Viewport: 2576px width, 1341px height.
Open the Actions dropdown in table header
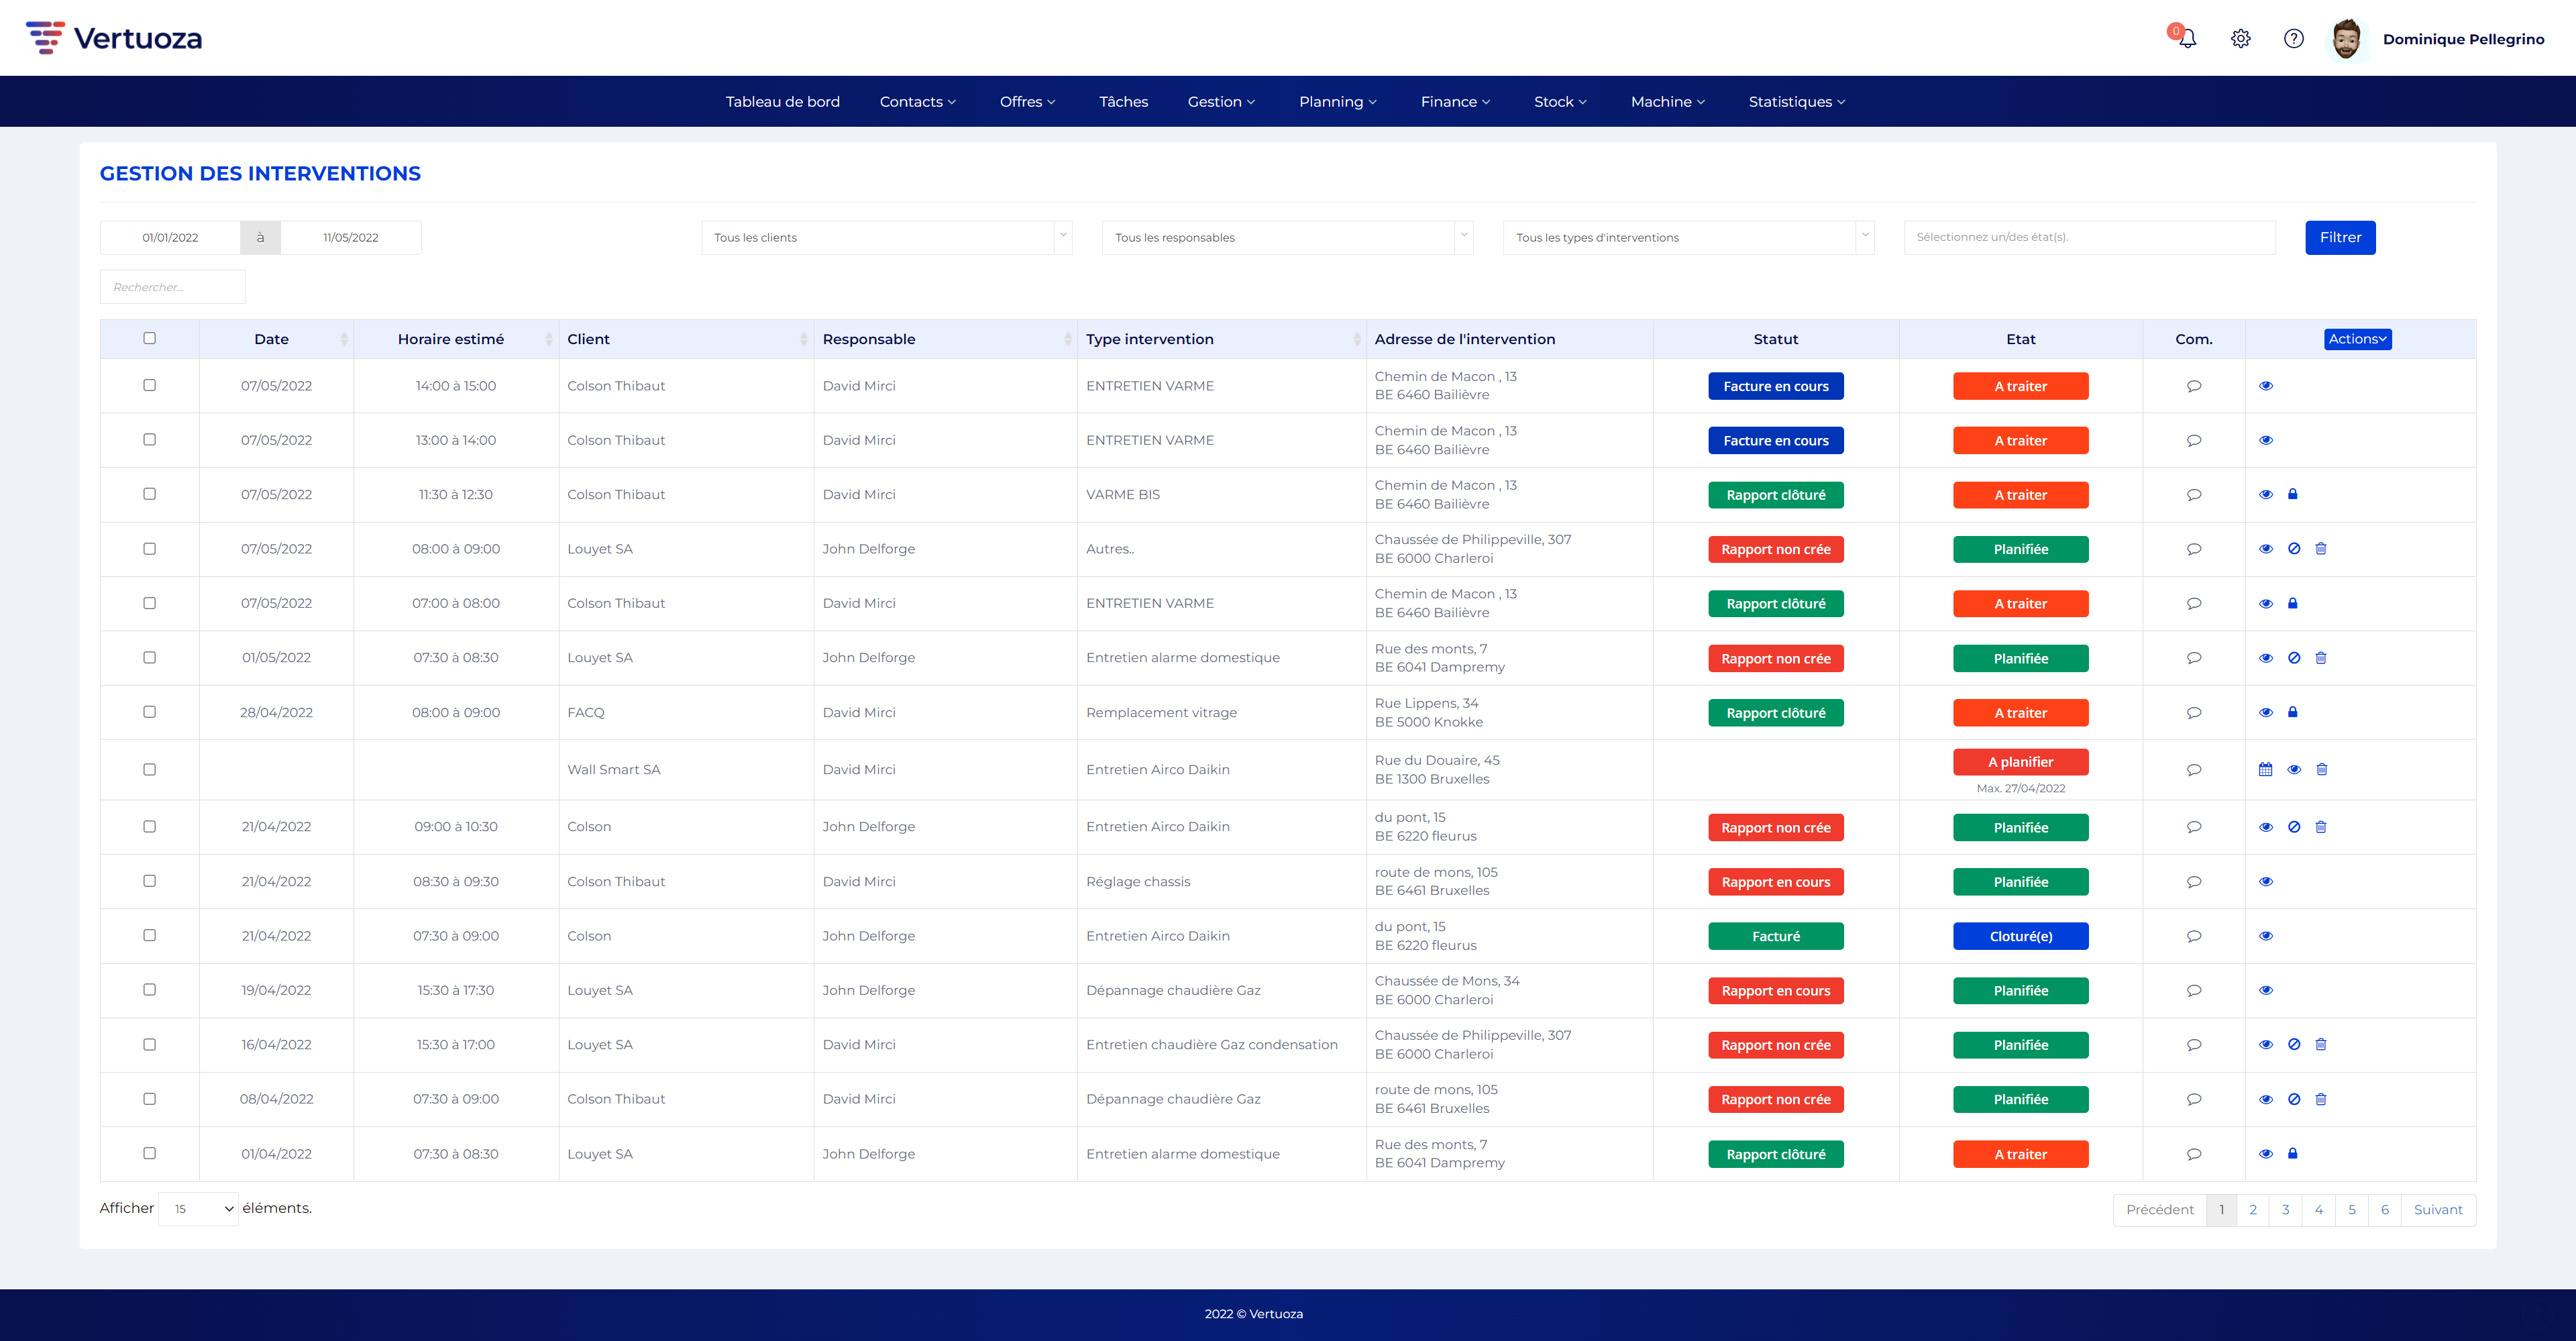tap(2357, 339)
